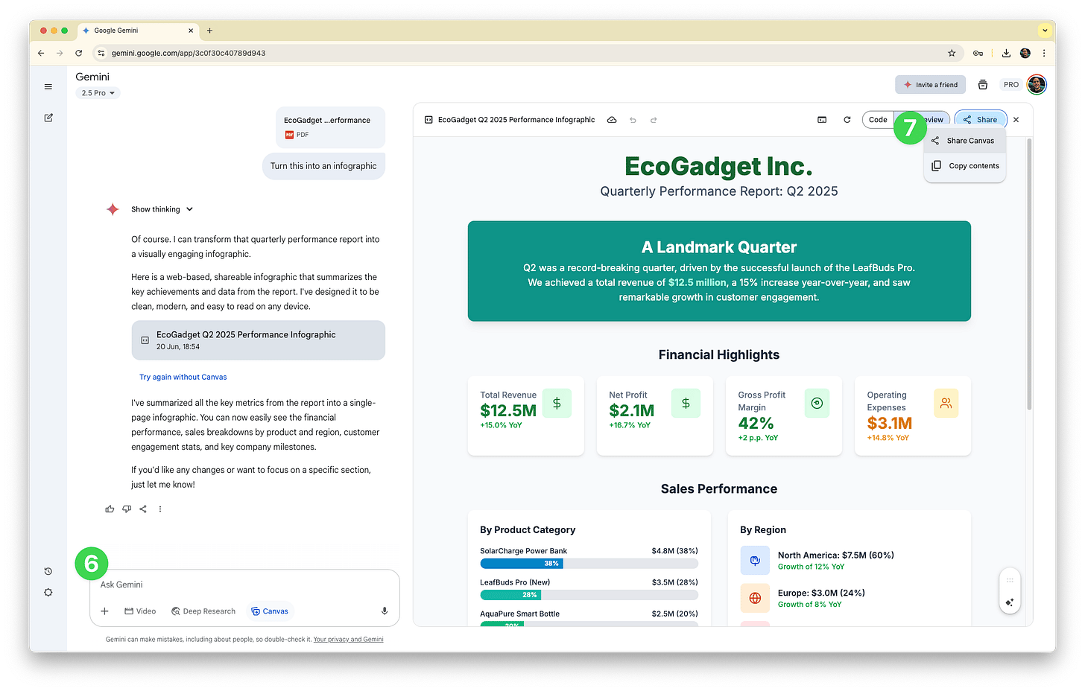
Task: Open the EcoGadget Q2 2025 canvas card in chat
Action: [x=259, y=340]
